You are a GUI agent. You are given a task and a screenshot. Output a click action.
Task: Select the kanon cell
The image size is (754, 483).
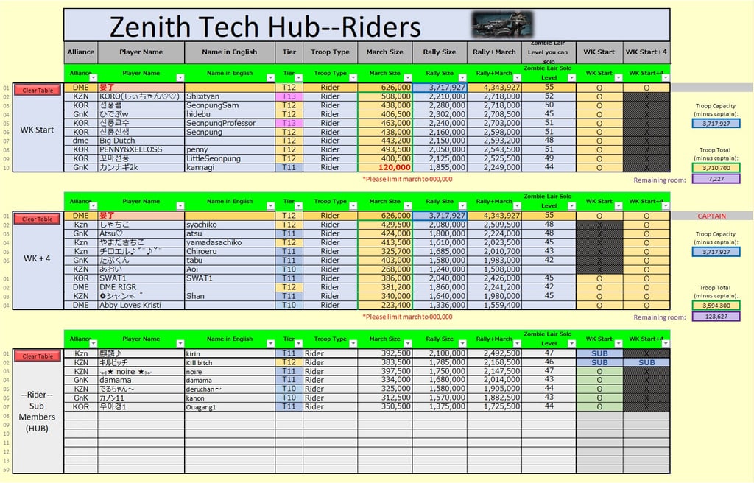point(230,398)
